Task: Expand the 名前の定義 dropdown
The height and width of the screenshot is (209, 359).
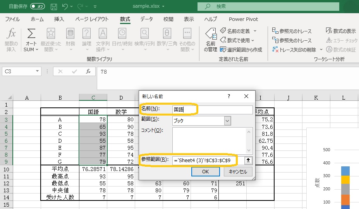Action: pos(254,31)
